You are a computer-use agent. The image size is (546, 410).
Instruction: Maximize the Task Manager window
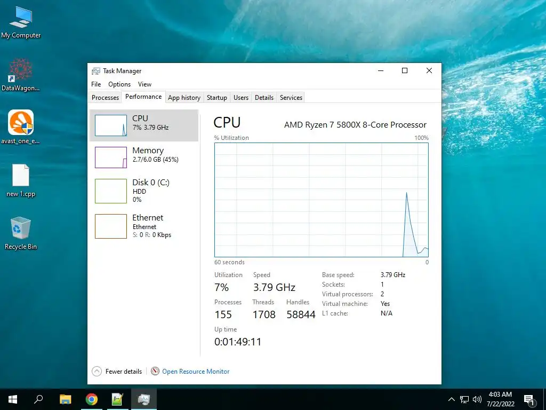coord(405,71)
